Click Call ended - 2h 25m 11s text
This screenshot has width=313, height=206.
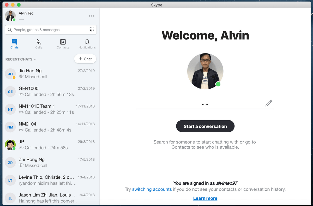[x=49, y=112]
